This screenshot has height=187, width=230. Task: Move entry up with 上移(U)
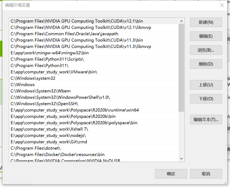(206, 85)
